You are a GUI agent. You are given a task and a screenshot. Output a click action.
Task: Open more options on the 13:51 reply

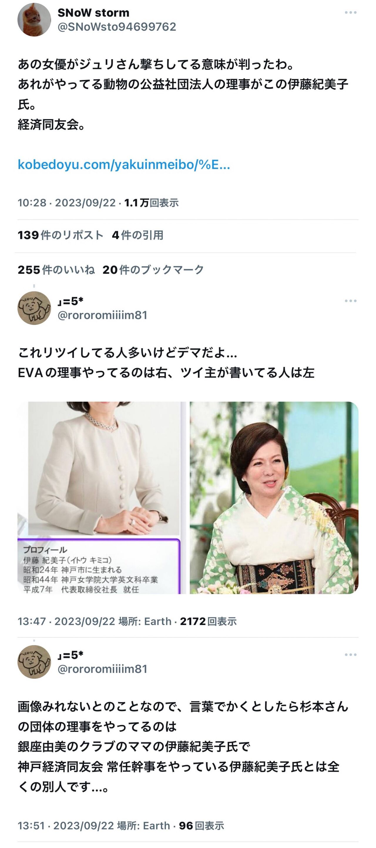click(350, 655)
